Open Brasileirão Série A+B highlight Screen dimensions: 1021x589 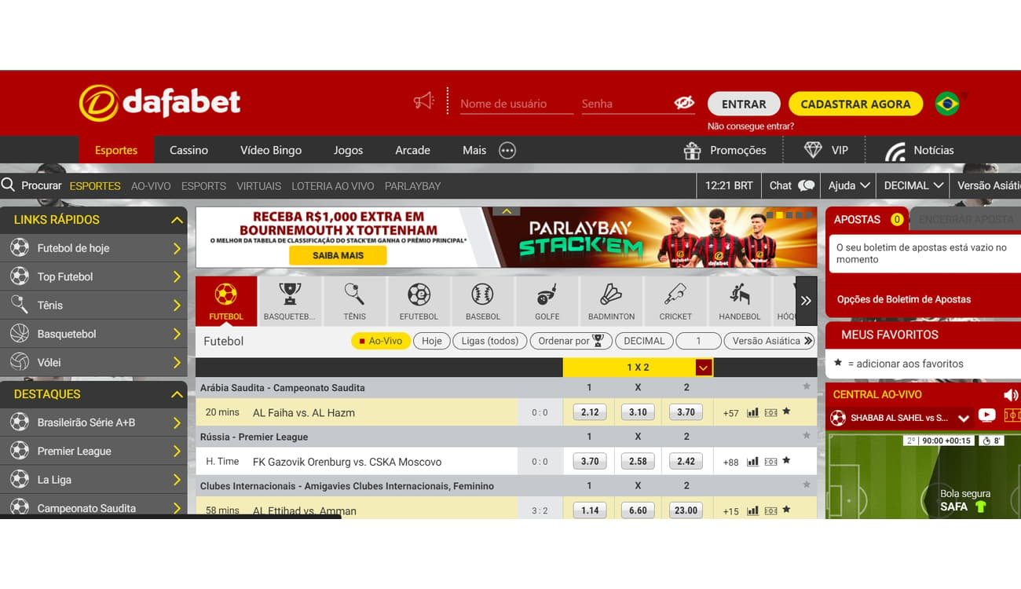[93, 423]
